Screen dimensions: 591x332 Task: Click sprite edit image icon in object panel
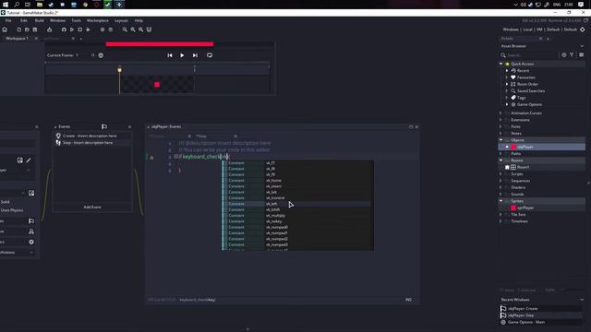[20, 160]
